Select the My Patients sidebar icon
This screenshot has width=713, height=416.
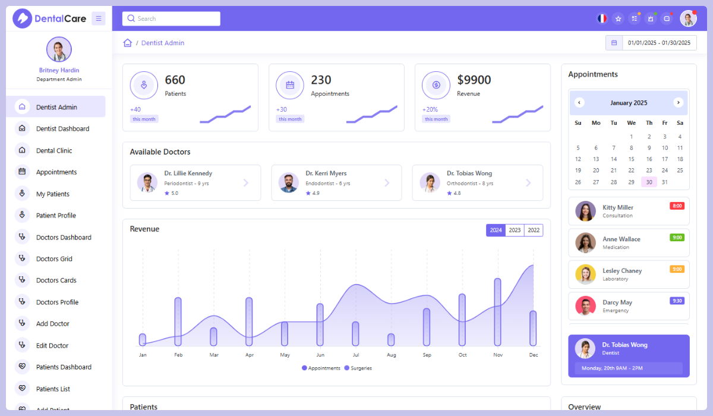23,193
